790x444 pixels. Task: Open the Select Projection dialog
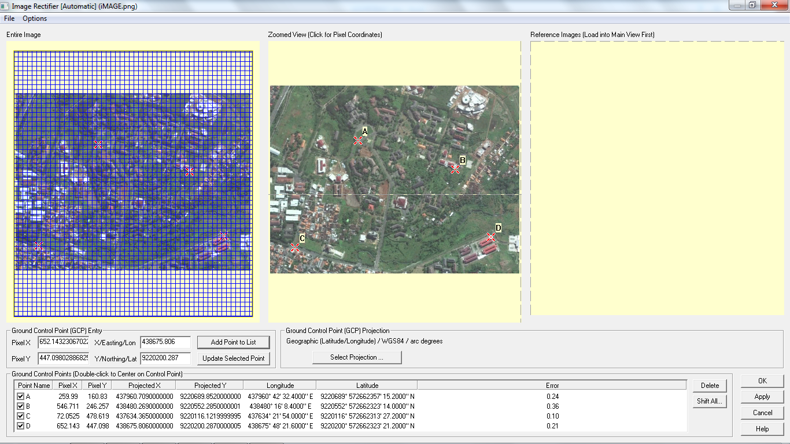pyautogui.click(x=356, y=357)
